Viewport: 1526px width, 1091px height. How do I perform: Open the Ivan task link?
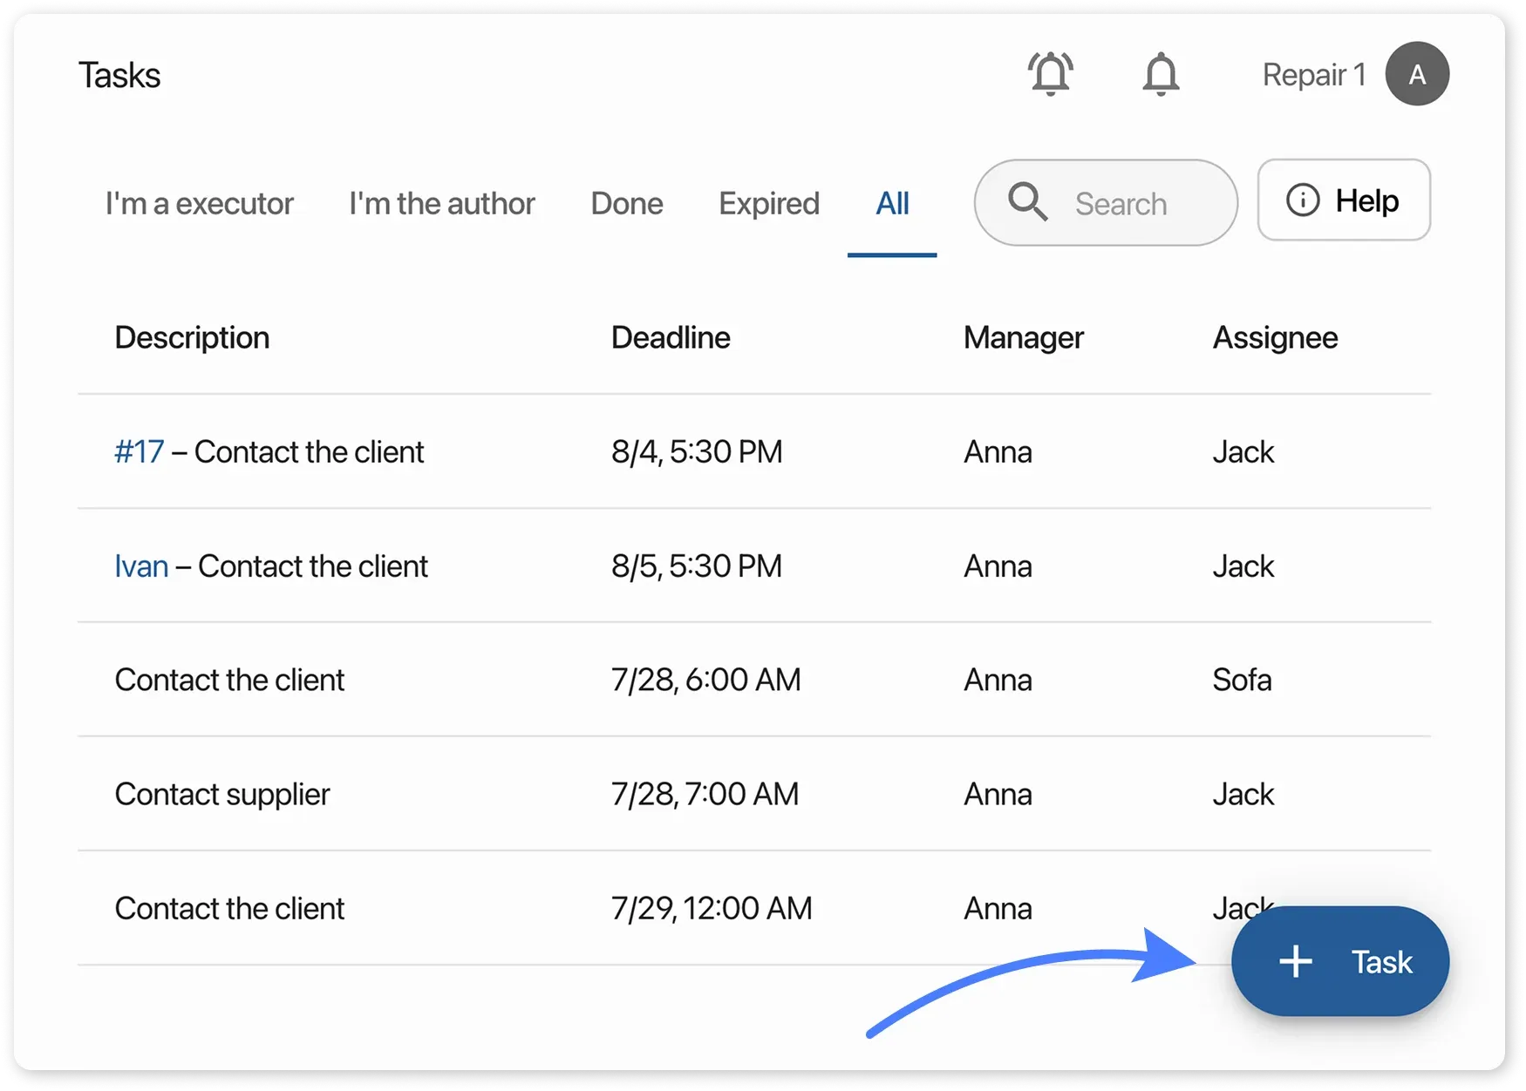click(141, 566)
